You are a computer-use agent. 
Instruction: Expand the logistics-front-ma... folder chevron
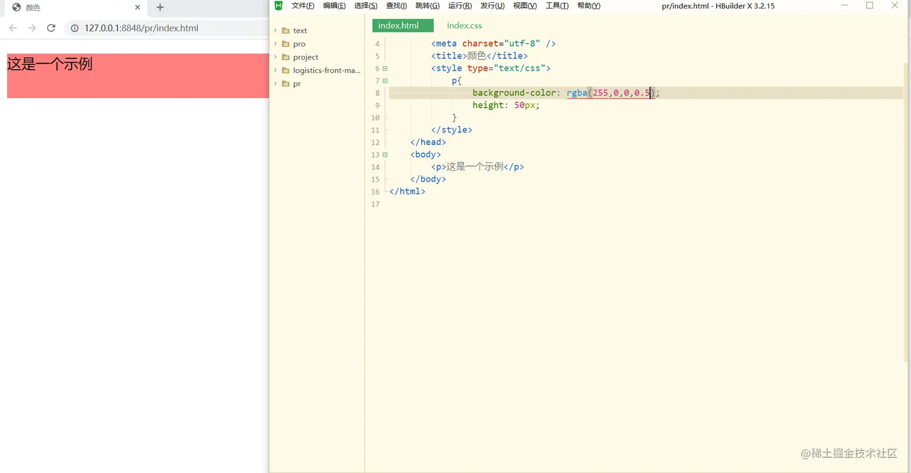(x=275, y=70)
